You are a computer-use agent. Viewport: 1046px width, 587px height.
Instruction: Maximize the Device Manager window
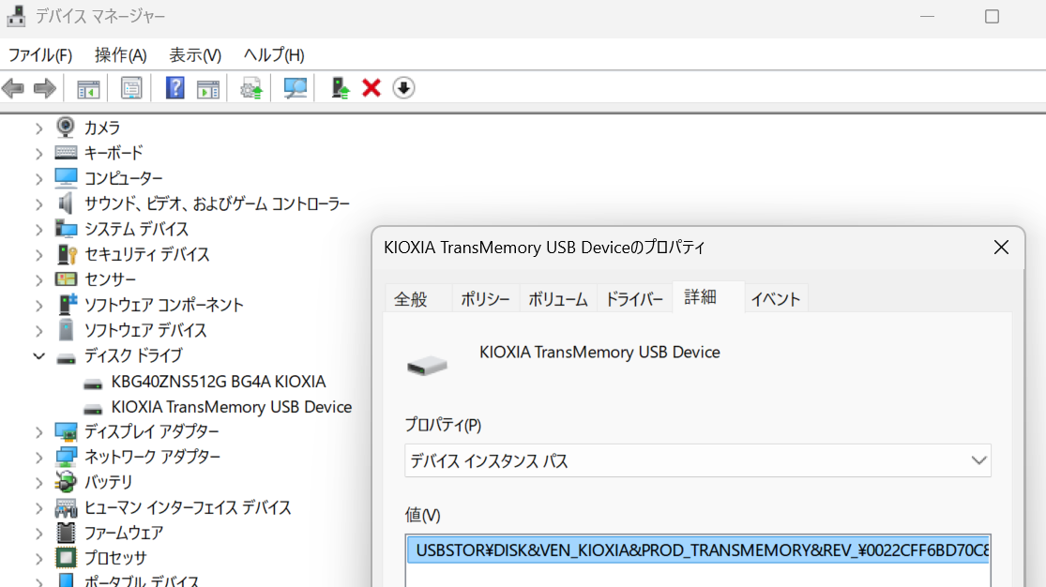click(992, 17)
